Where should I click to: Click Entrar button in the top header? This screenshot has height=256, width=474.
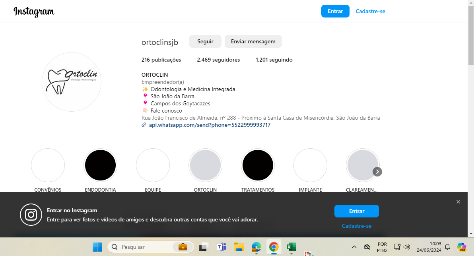pyautogui.click(x=335, y=11)
